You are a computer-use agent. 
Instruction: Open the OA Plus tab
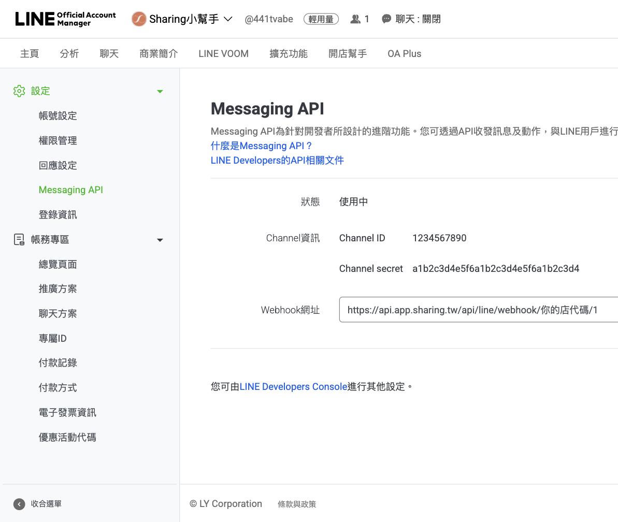[x=405, y=53]
